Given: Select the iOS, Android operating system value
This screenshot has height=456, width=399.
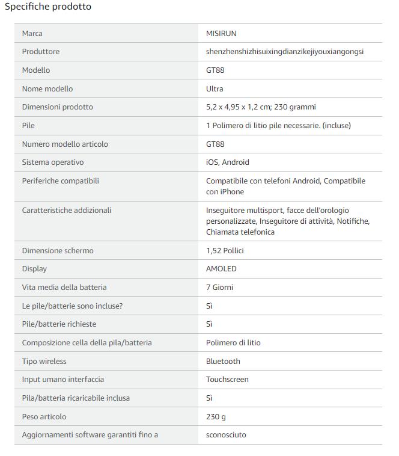Looking at the screenshot, I should [227, 162].
